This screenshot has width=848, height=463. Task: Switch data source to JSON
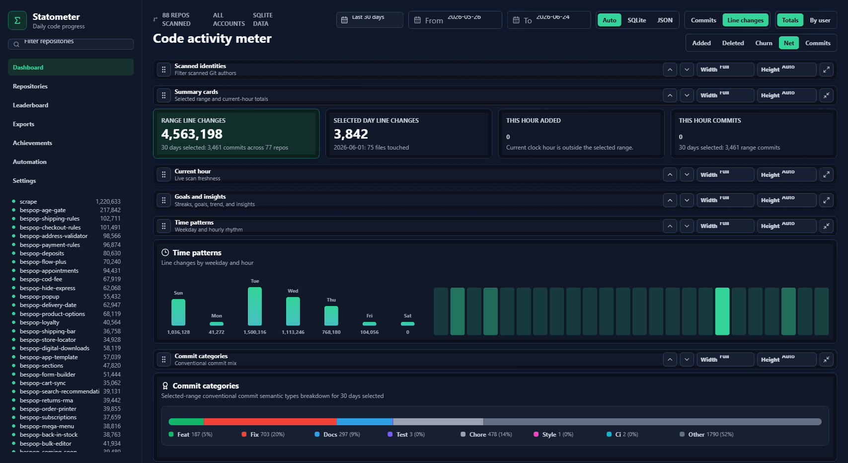pos(665,20)
